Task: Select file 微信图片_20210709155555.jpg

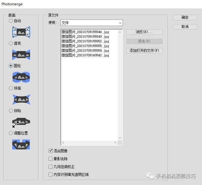Action: [85, 46]
